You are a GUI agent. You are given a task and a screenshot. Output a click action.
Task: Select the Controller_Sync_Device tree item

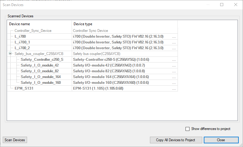(33, 31)
